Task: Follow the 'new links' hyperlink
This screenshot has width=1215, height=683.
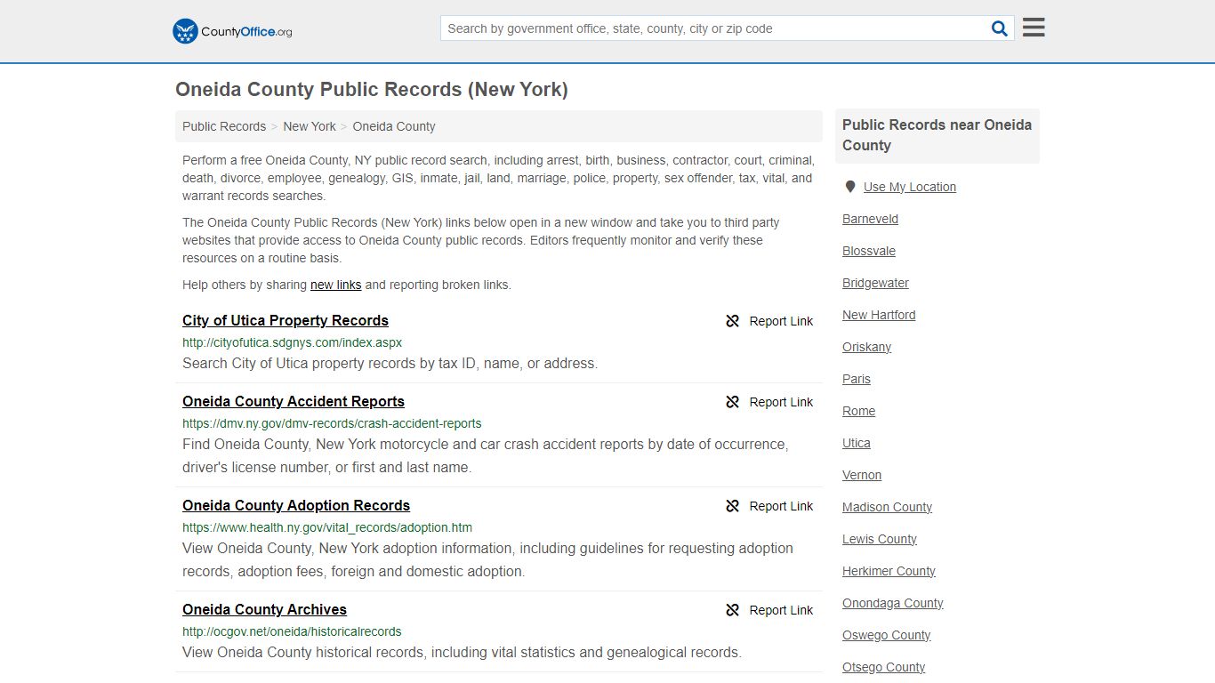Action: click(x=335, y=285)
